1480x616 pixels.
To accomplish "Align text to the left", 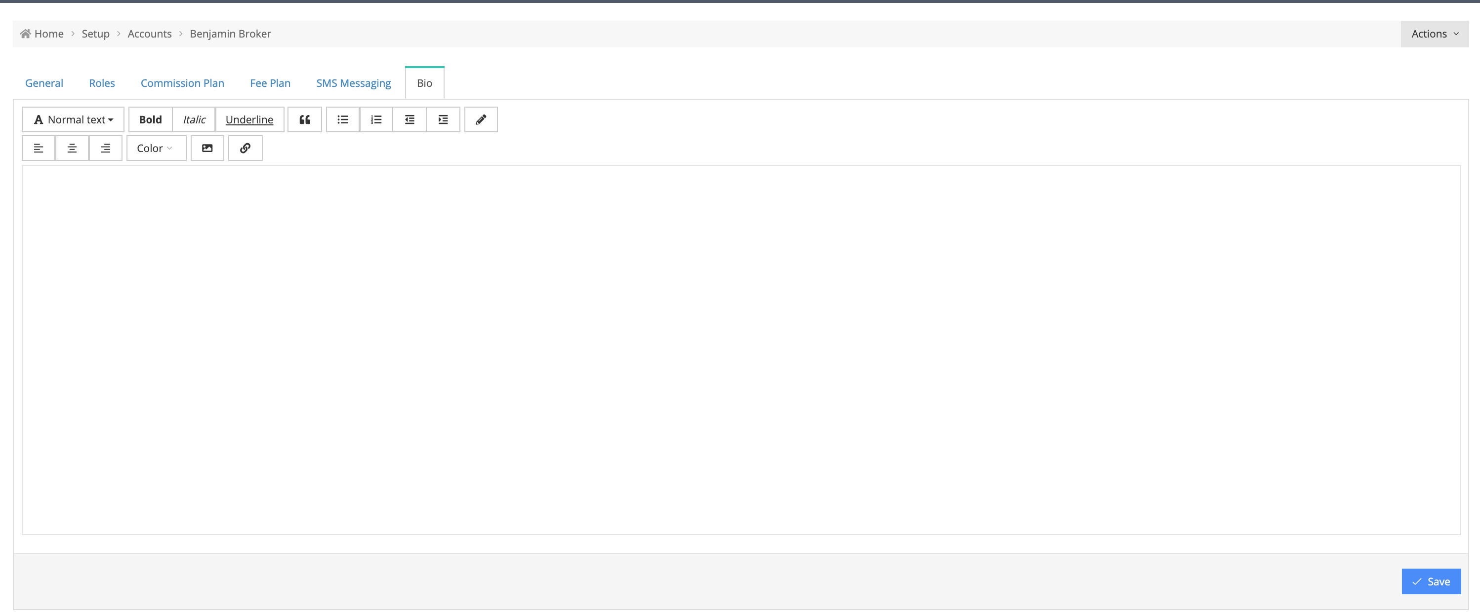I will point(39,148).
